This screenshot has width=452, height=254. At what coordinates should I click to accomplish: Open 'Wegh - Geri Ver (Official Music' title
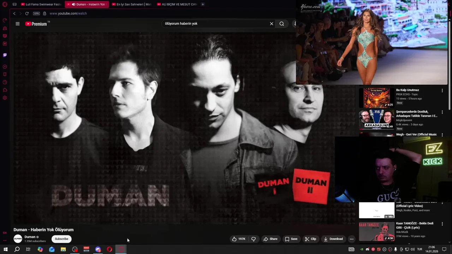(416, 134)
